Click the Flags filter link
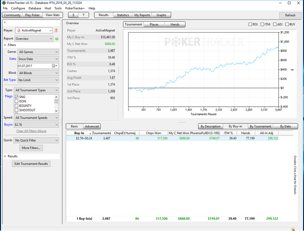 (x=9, y=96)
